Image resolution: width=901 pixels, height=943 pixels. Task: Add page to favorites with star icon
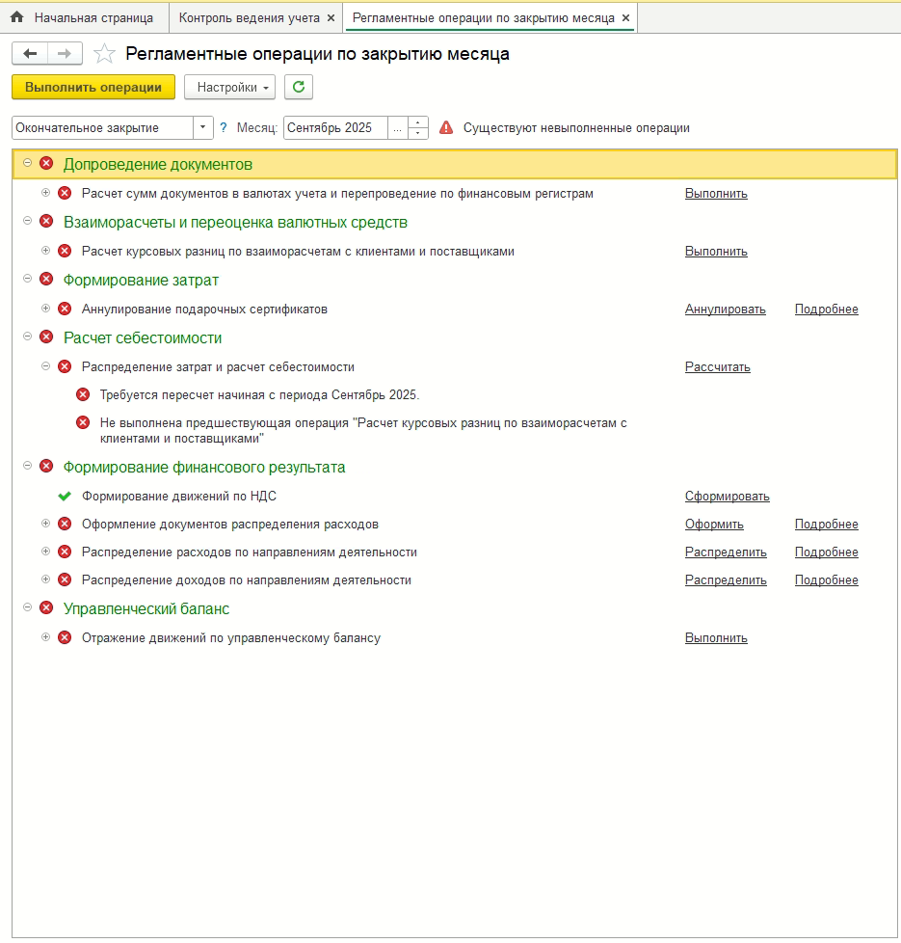pos(105,55)
